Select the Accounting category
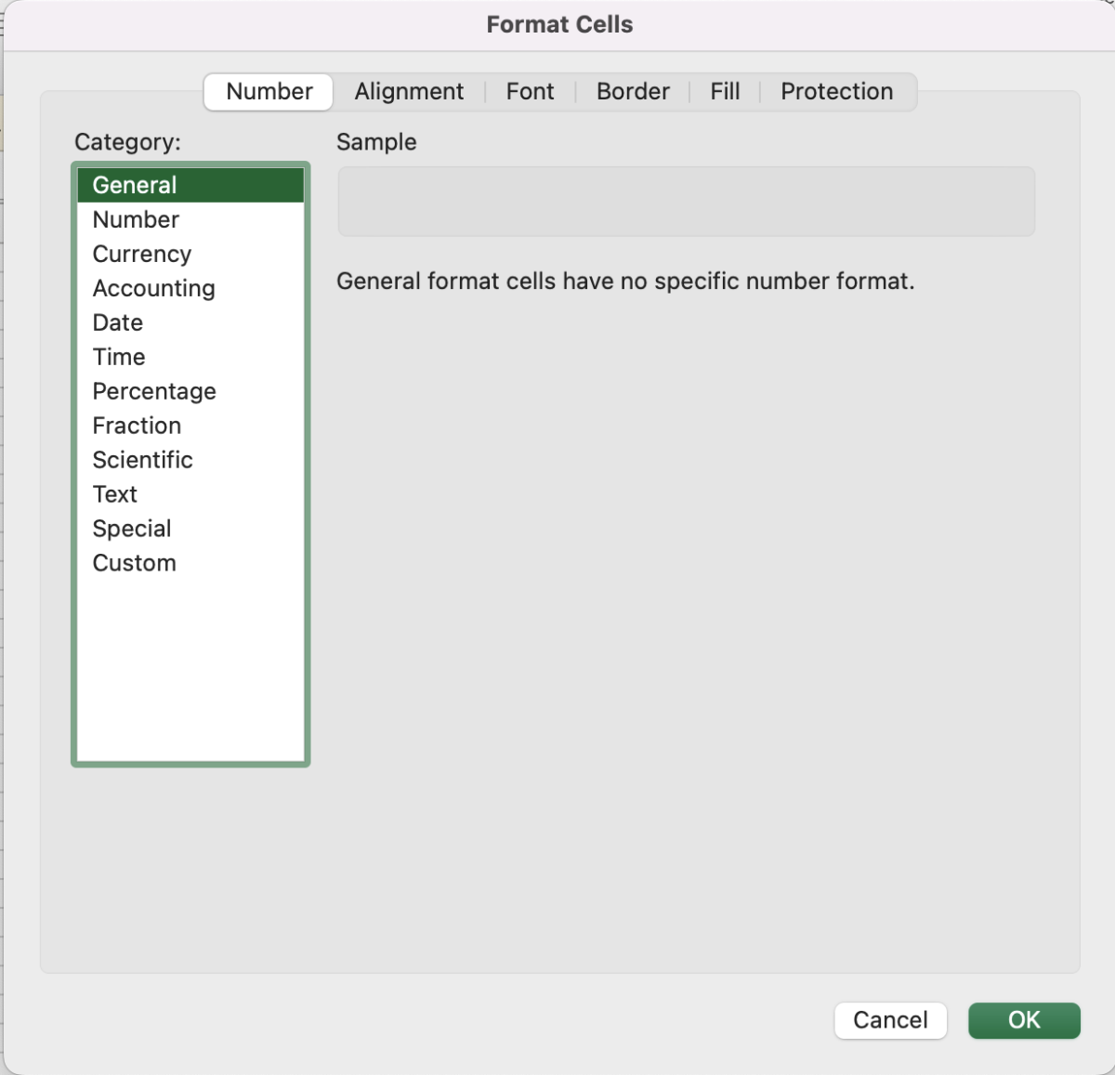This screenshot has width=1115, height=1075. [153, 288]
